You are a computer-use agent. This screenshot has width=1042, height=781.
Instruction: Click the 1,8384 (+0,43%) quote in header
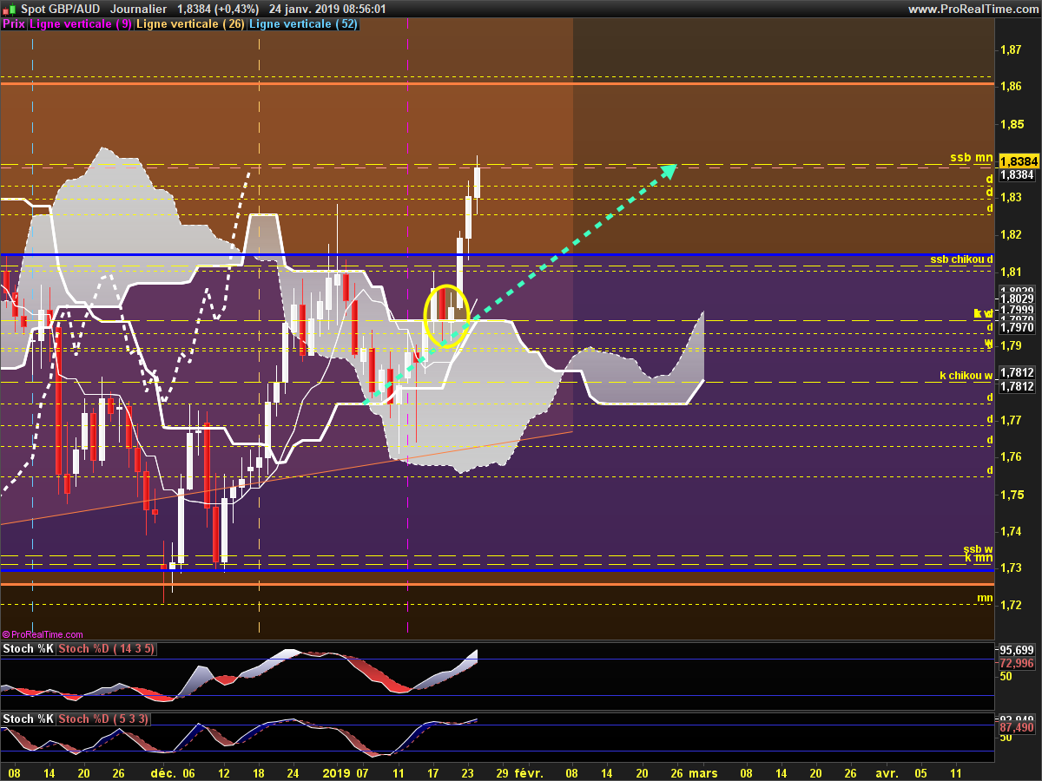point(218,9)
